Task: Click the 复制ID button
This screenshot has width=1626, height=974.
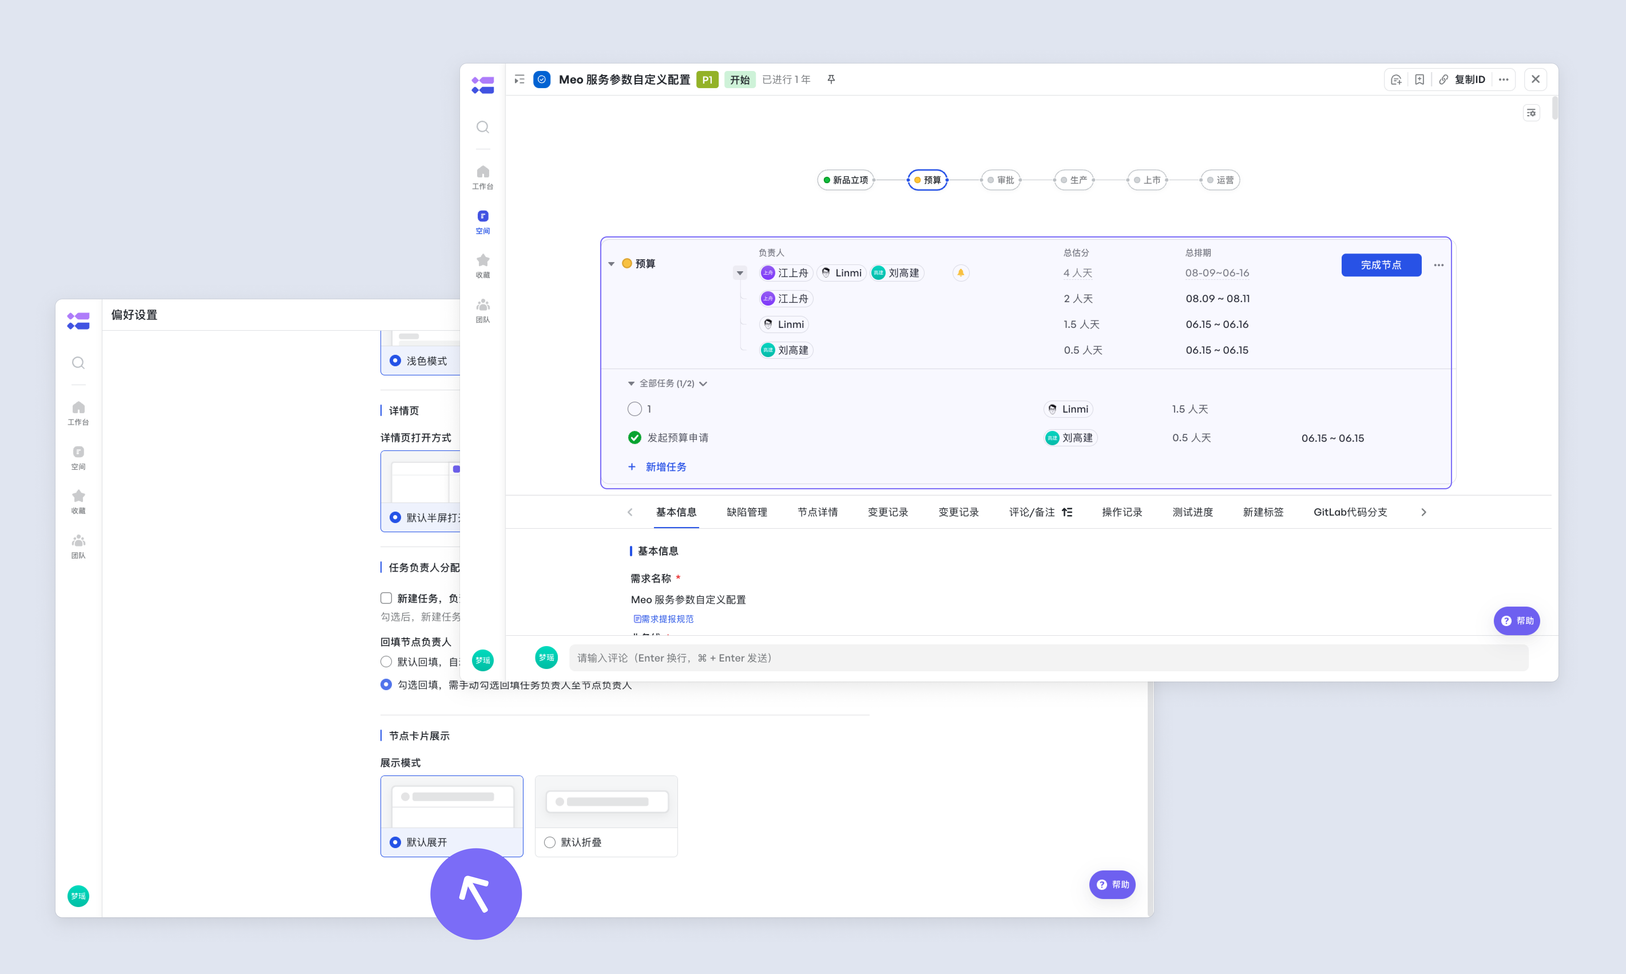Action: pyautogui.click(x=1462, y=80)
